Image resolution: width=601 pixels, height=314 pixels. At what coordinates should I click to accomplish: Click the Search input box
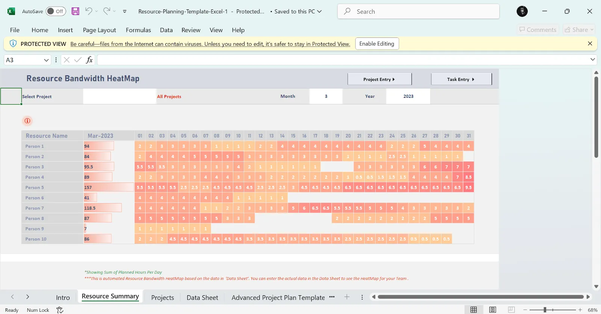click(x=418, y=12)
